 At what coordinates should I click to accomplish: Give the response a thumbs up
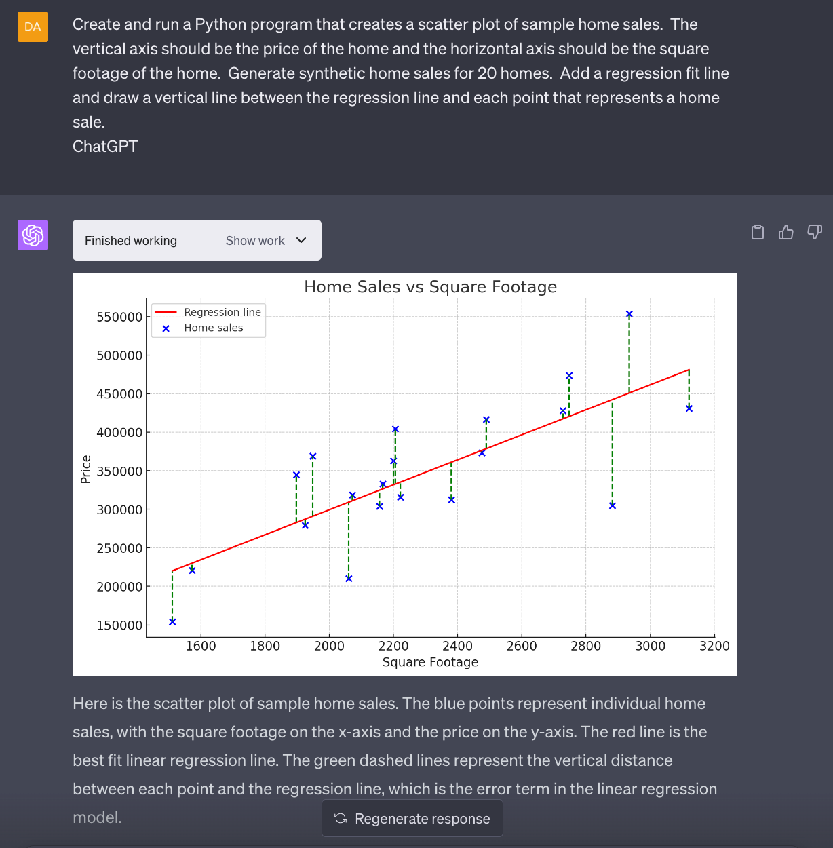pos(786,233)
